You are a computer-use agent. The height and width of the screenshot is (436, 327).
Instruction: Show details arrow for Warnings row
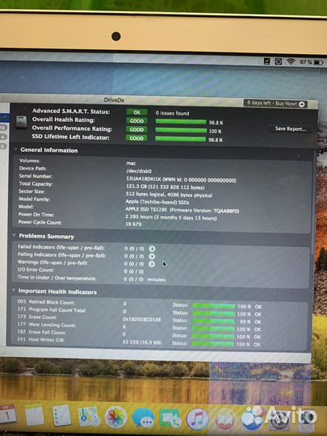point(152,263)
